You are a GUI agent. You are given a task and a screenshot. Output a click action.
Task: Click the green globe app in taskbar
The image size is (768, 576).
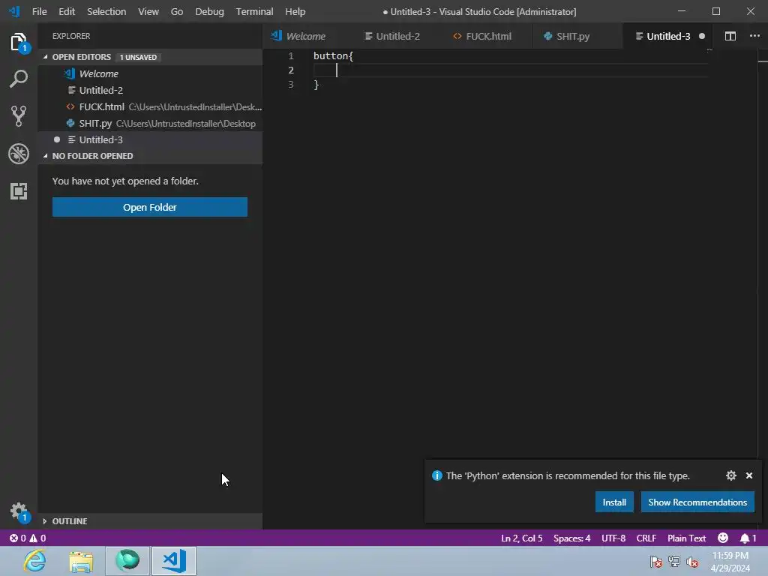(127, 561)
